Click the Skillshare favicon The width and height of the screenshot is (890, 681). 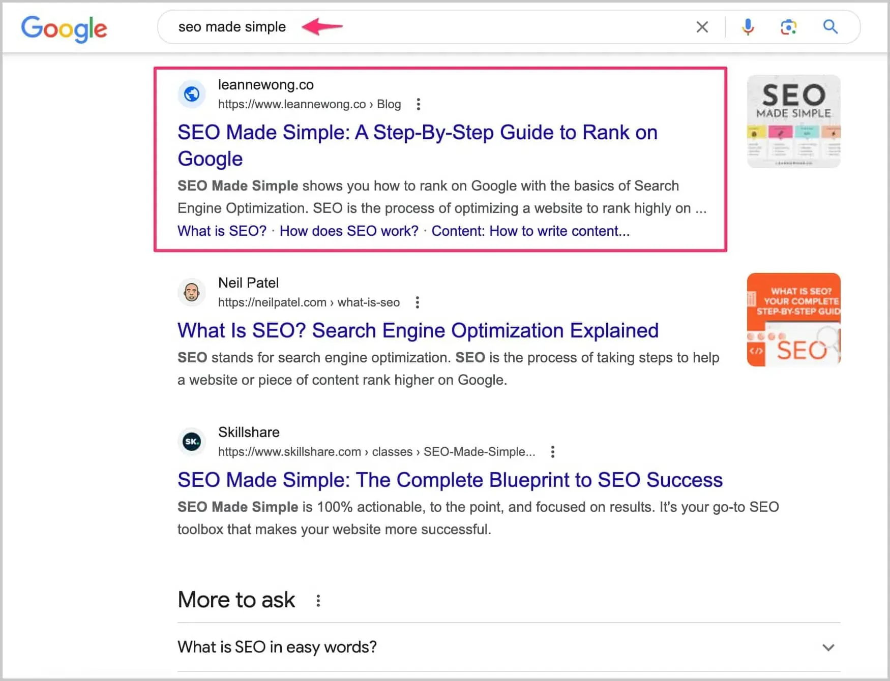[191, 442]
